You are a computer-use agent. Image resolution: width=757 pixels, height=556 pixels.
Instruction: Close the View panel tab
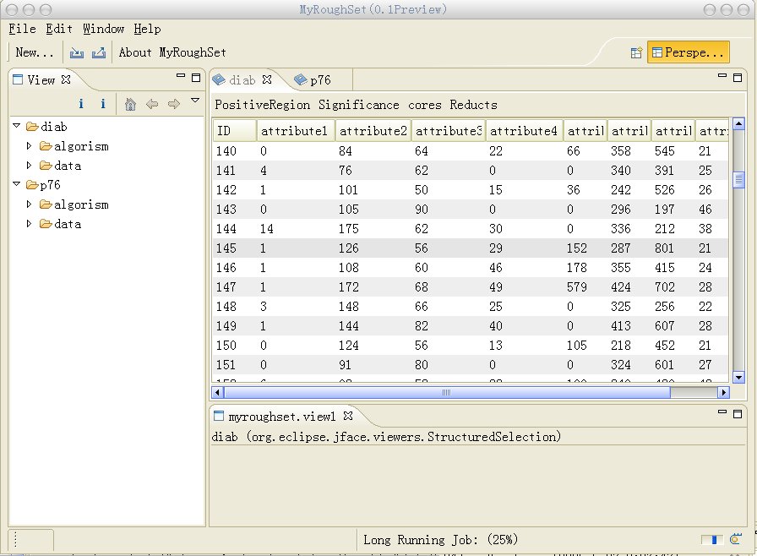click(x=66, y=79)
